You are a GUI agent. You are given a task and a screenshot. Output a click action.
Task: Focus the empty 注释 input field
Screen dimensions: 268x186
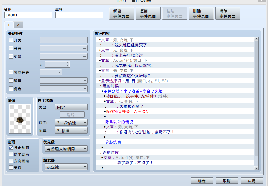click(79, 15)
